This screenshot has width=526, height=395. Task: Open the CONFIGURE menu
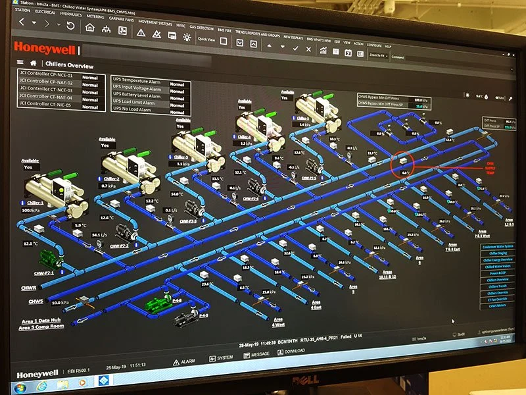click(374, 45)
